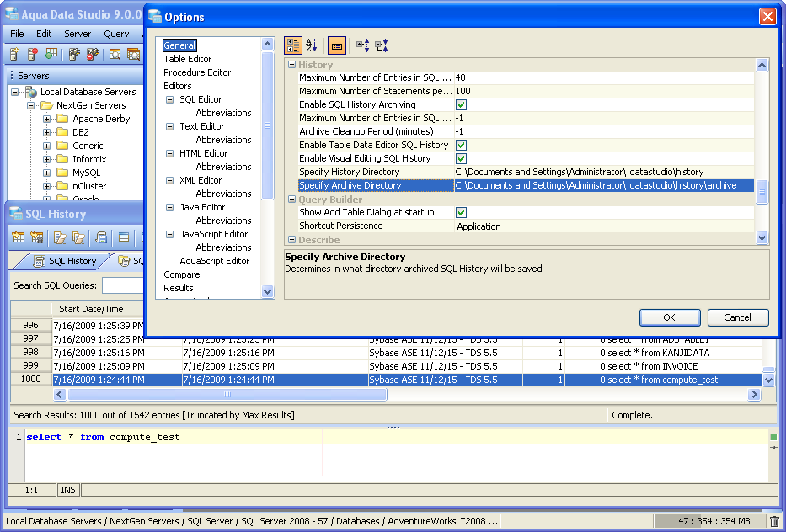This screenshot has width=786, height=532.
Task: Expand the Apache Derby folder
Action: [x=46, y=120]
